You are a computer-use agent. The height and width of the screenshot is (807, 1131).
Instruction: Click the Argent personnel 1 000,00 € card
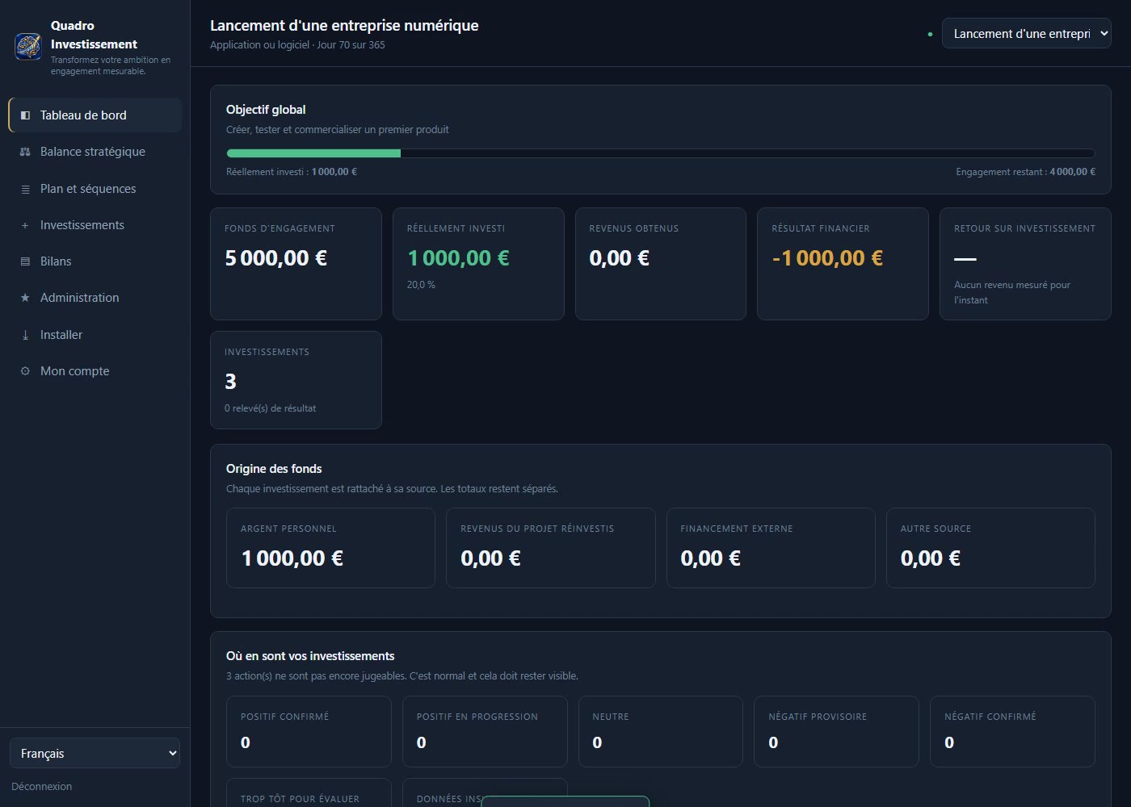coord(330,548)
